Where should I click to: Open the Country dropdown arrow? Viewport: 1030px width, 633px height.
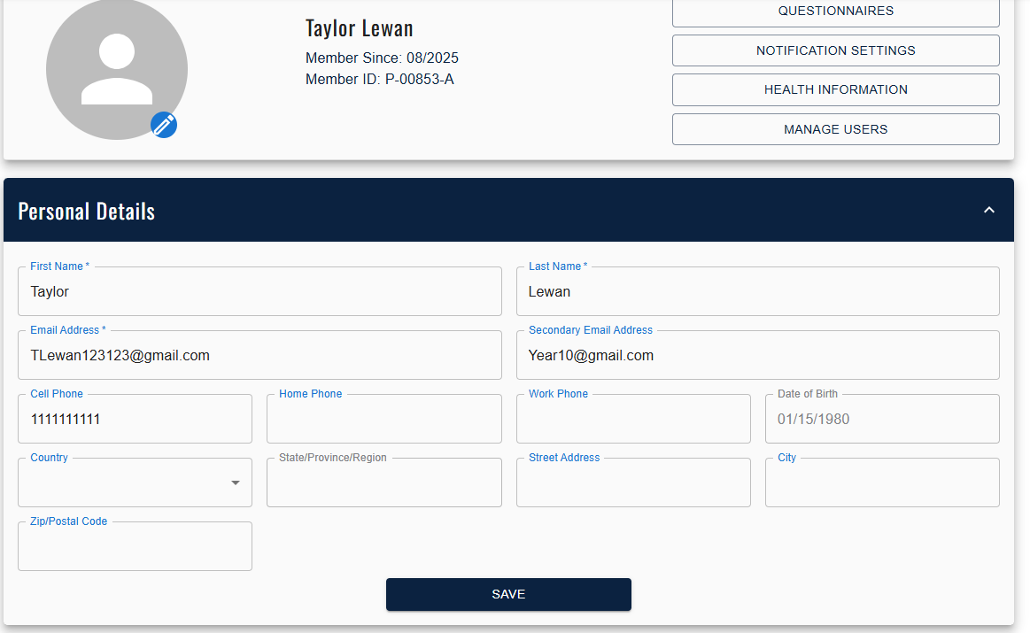coord(236,482)
